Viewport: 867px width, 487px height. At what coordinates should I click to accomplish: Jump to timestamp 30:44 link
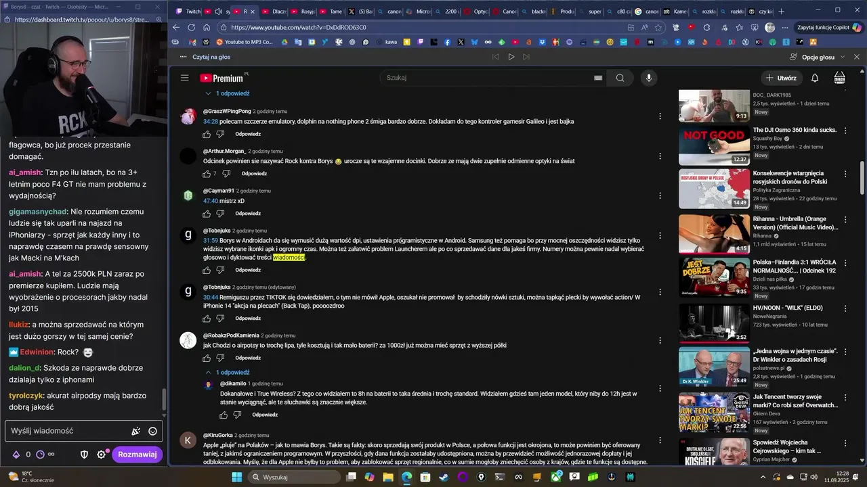click(211, 297)
